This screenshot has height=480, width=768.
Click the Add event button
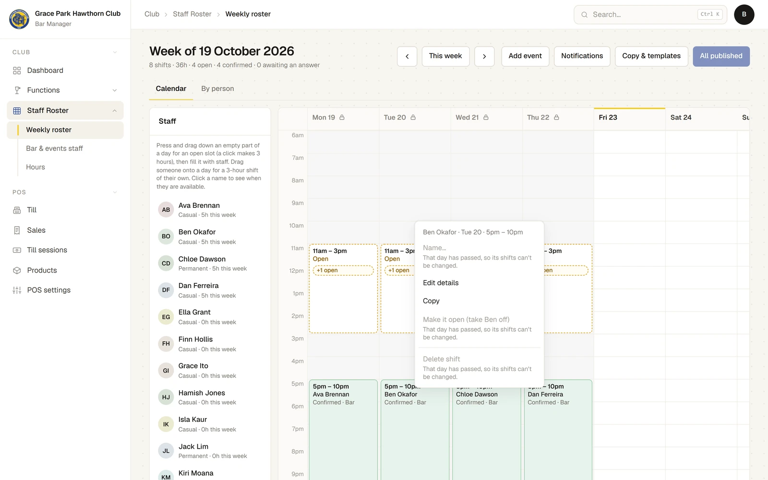[525, 56]
